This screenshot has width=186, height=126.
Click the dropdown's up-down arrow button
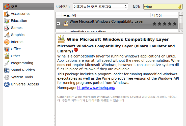click(125, 7)
